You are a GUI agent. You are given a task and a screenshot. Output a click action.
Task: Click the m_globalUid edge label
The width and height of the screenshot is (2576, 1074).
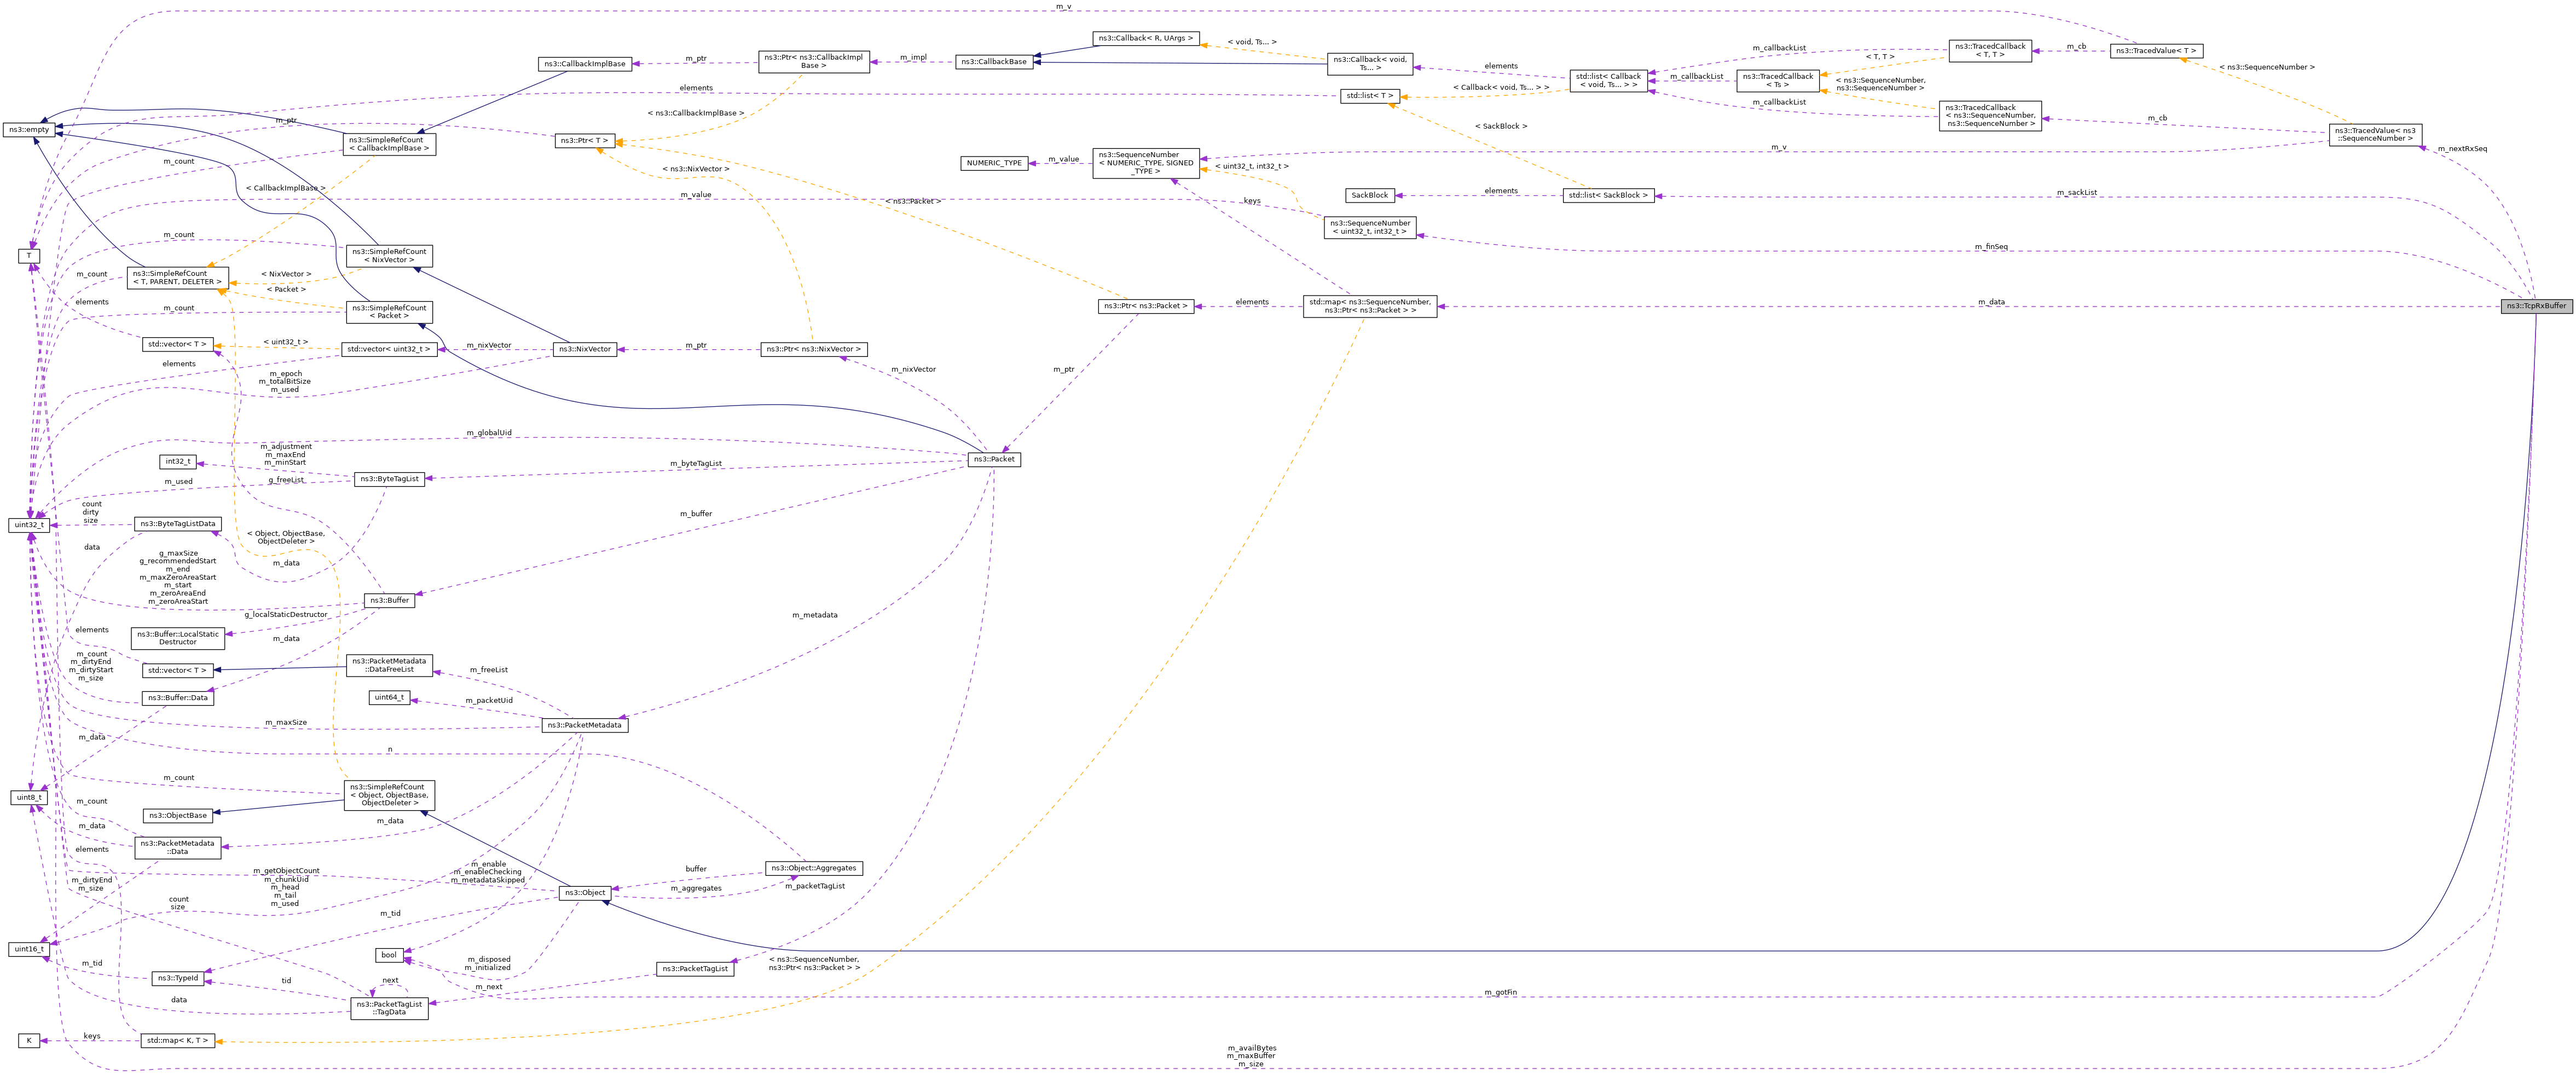[x=489, y=433]
